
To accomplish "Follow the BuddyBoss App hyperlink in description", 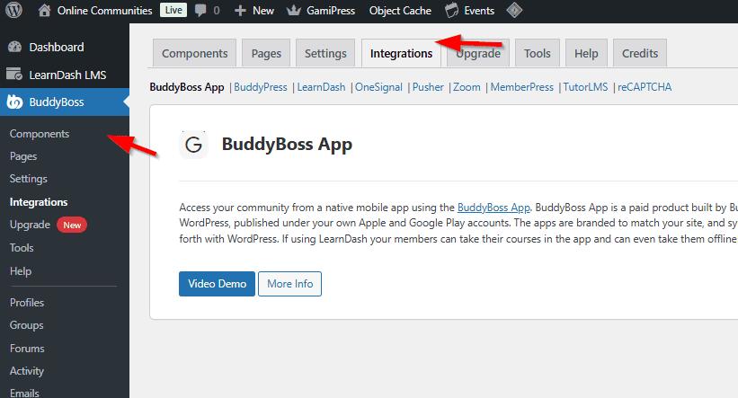I will pos(493,208).
